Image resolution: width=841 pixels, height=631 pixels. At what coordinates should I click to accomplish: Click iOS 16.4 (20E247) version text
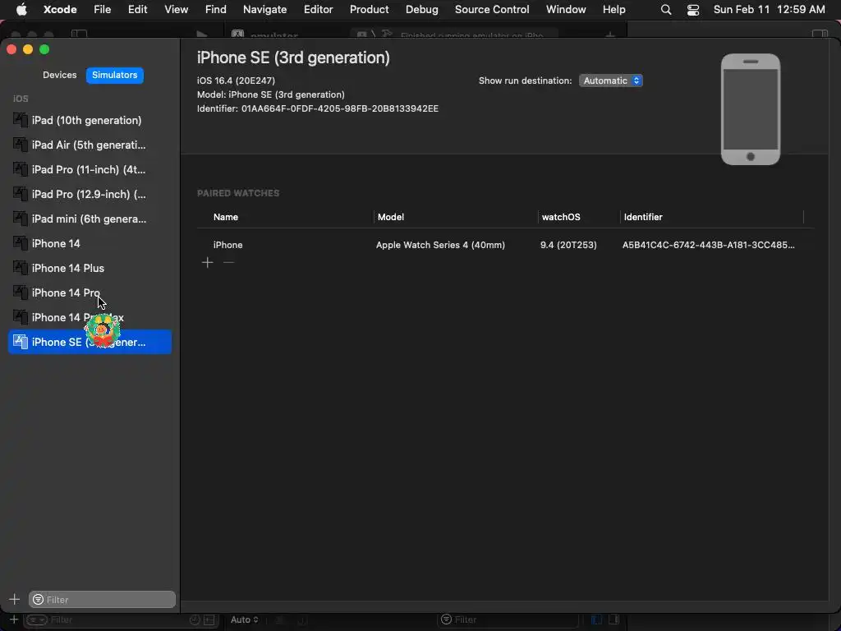tap(236, 81)
